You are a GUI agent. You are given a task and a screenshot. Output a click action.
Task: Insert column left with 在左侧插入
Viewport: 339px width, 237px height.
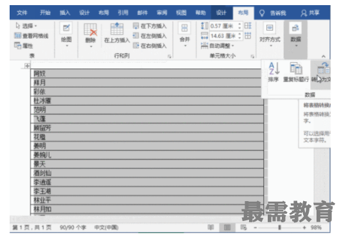tap(150, 36)
